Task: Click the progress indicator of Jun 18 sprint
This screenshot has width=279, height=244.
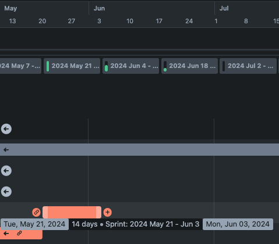Action: point(165,66)
